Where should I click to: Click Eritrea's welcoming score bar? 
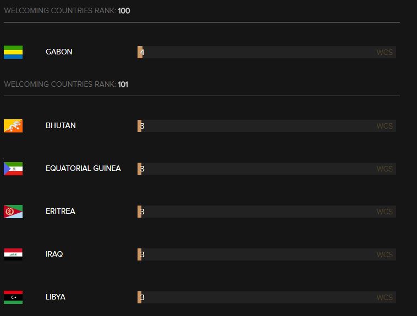click(266, 212)
